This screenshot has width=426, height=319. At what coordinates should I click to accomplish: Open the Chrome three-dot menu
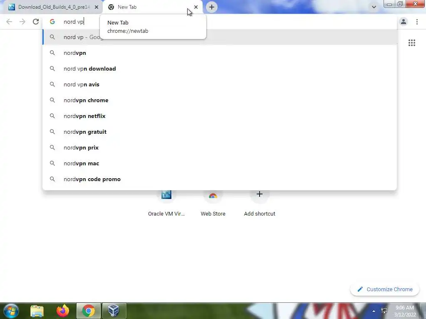click(x=417, y=22)
